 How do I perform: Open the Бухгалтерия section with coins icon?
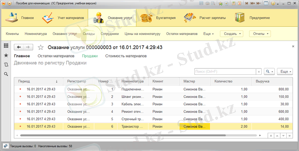(158, 18)
